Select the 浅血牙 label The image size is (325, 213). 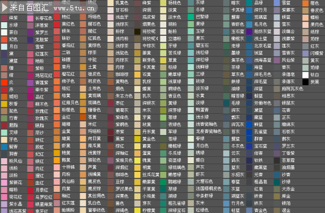[122, 17]
